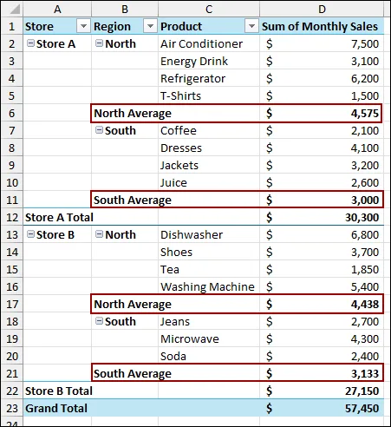Select the Juice cell
This screenshot has width=391, height=427.
209,182
